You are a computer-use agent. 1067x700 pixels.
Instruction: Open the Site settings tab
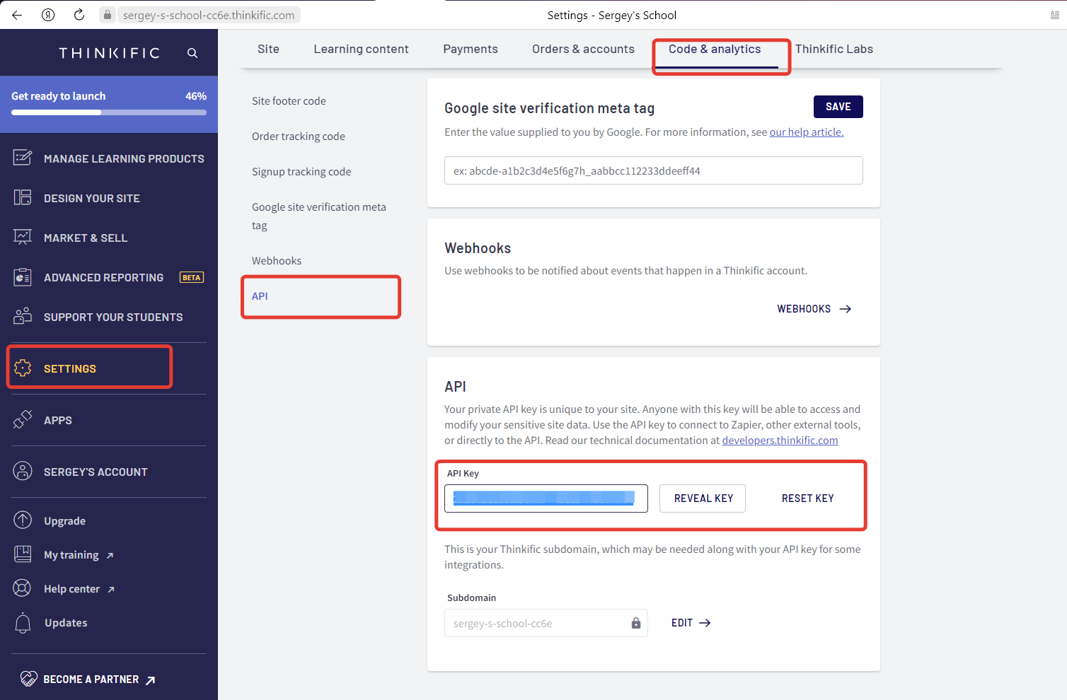pyautogui.click(x=268, y=49)
